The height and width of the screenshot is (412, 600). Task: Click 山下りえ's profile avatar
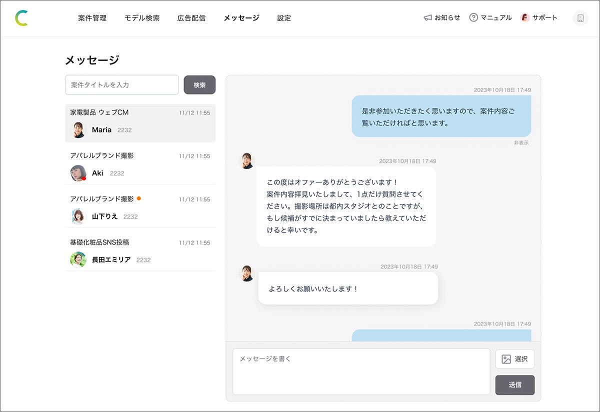point(78,216)
